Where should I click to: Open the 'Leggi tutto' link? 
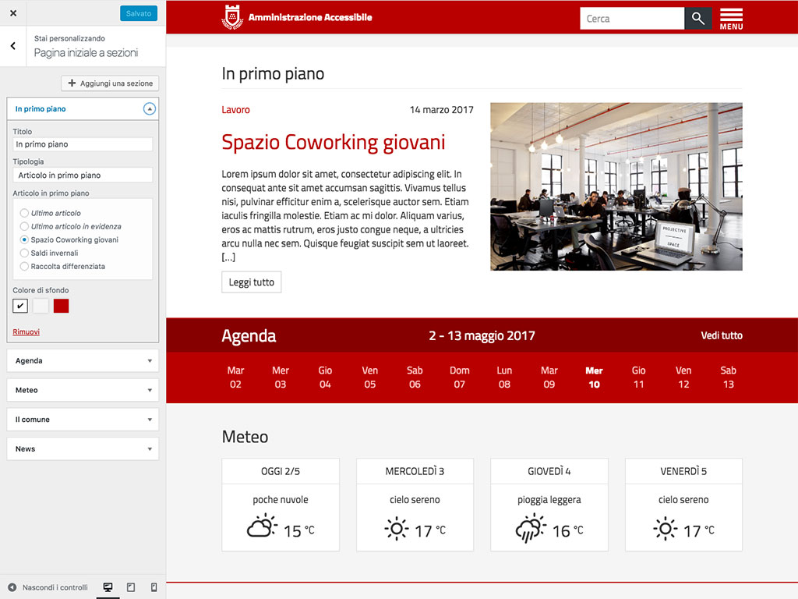(251, 282)
